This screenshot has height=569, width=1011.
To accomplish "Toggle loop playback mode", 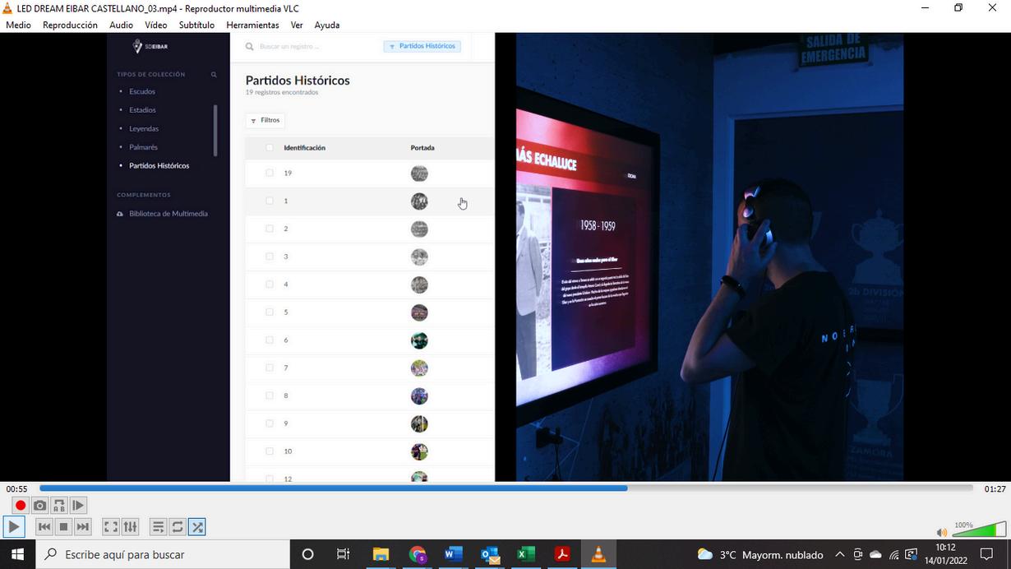I will pyautogui.click(x=178, y=526).
